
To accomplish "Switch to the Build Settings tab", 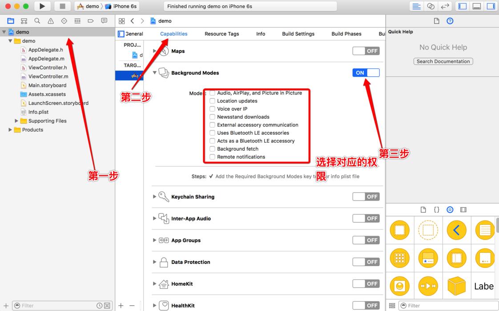I will [x=298, y=34].
